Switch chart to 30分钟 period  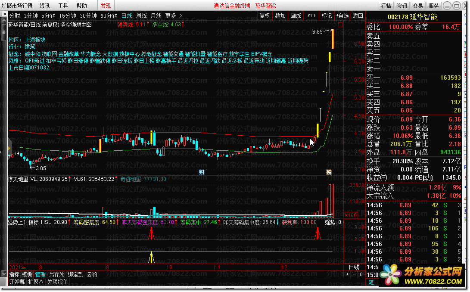(x=88, y=16)
